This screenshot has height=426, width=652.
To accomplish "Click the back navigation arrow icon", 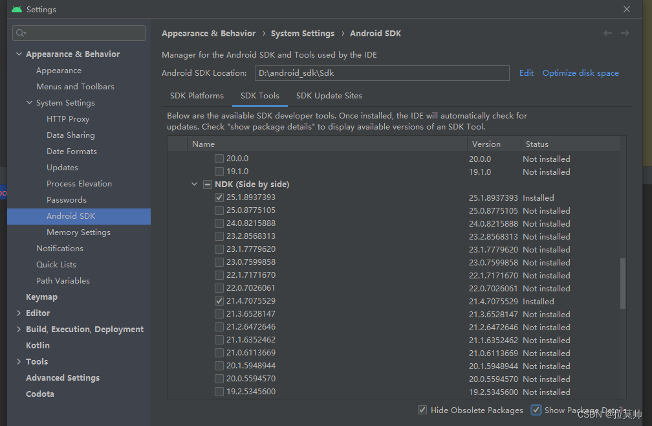I will [x=607, y=33].
